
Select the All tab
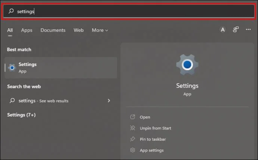click(x=10, y=30)
